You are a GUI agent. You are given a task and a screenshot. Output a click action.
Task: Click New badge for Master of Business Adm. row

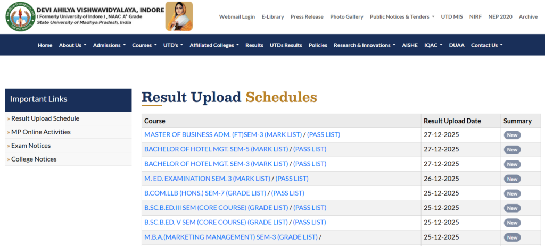click(x=512, y=135)
